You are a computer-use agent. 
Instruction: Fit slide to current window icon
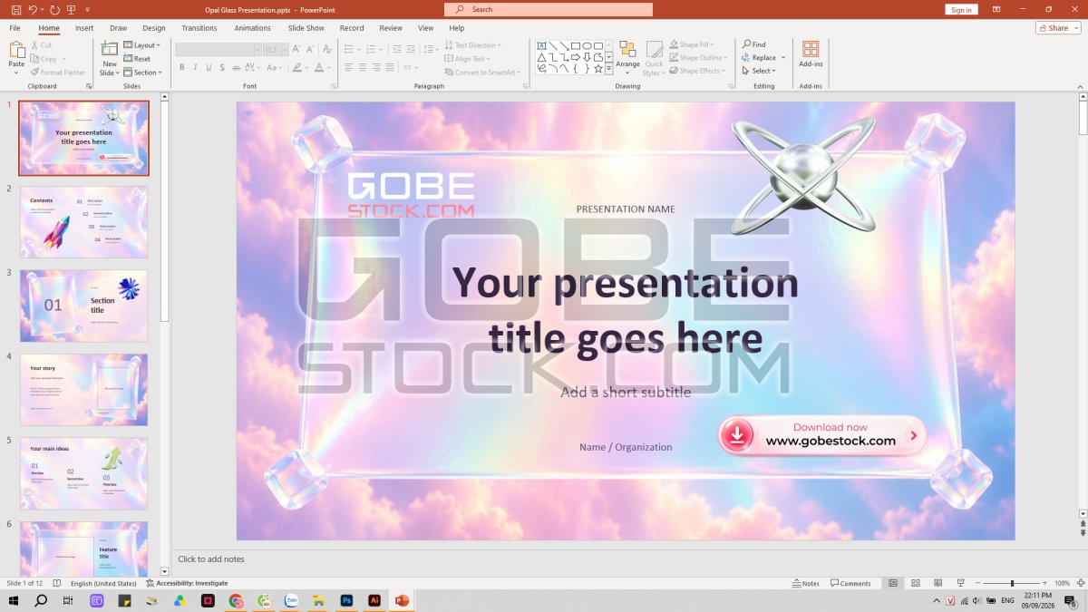pos(1083,583)
